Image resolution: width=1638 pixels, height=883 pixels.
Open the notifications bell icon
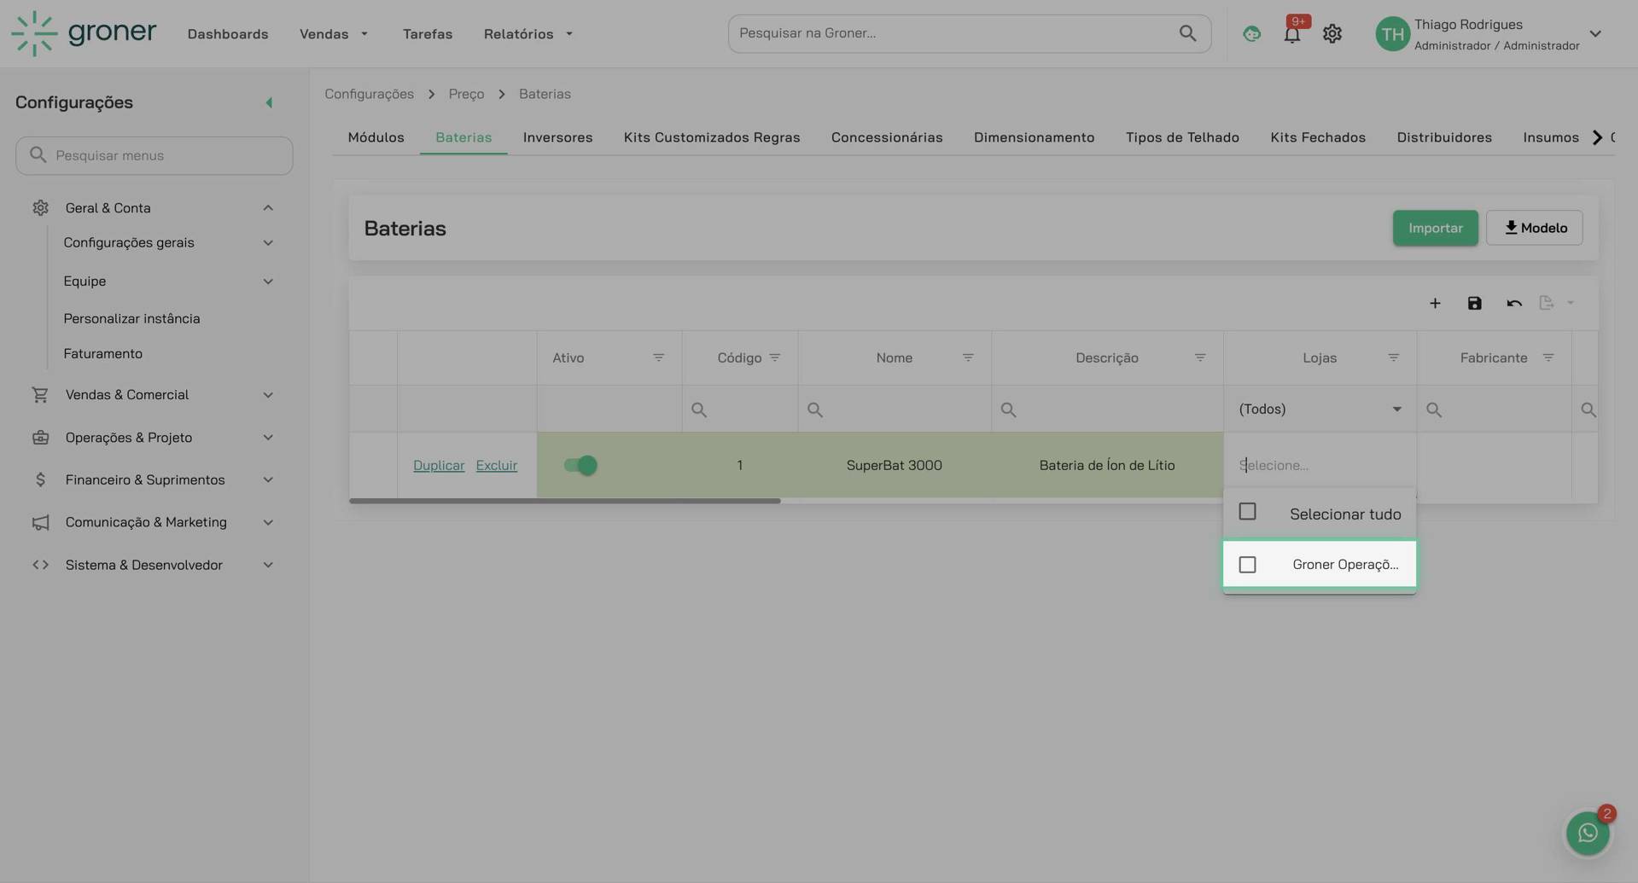[x=1291, y=34]
